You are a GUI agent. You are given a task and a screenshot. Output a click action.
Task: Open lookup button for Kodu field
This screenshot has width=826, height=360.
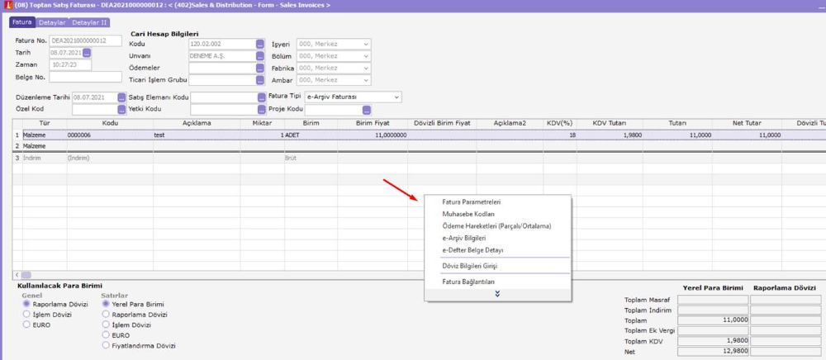pyautogui.click(x=259, y=45)
